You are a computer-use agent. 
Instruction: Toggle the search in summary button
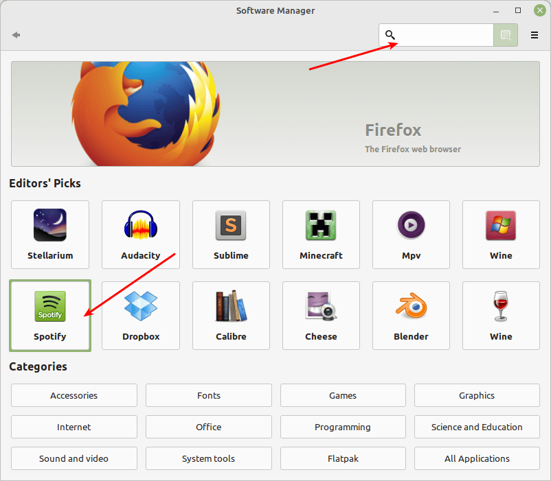506,35
